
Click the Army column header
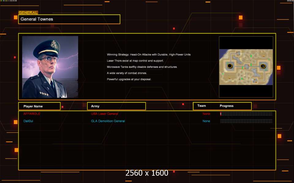[116, 106]
